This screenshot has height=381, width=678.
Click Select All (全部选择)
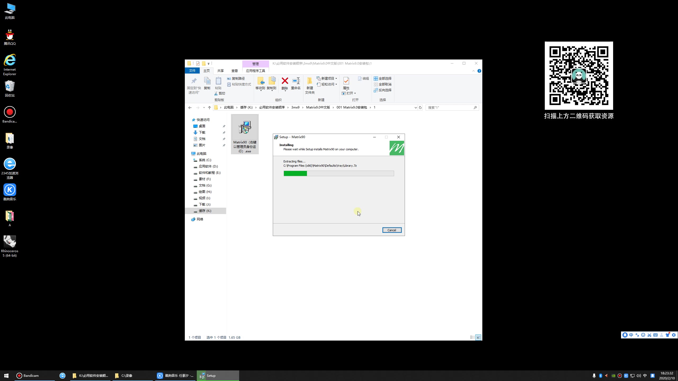pyautogui.click(x=382, y=79)
